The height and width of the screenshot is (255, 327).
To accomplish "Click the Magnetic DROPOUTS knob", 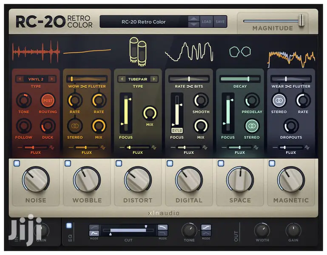I will [291, 126].
